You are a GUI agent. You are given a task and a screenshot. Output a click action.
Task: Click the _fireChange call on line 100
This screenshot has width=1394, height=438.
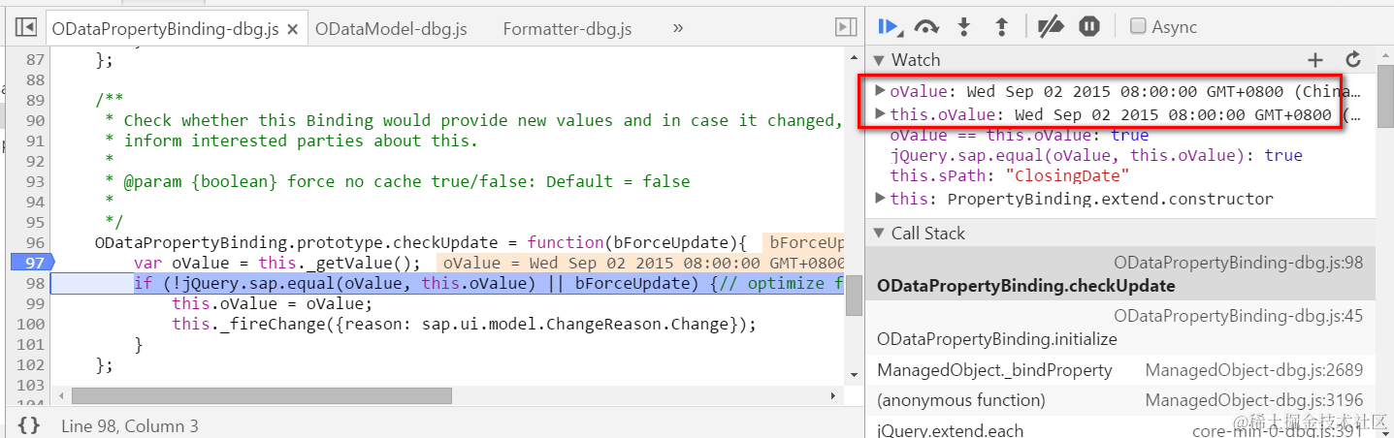click(463, 324)
